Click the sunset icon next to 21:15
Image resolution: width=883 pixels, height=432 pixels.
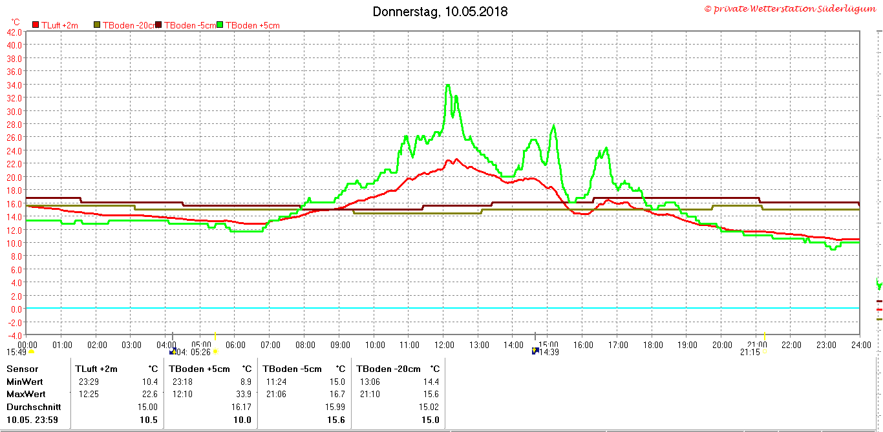(763, 352)
